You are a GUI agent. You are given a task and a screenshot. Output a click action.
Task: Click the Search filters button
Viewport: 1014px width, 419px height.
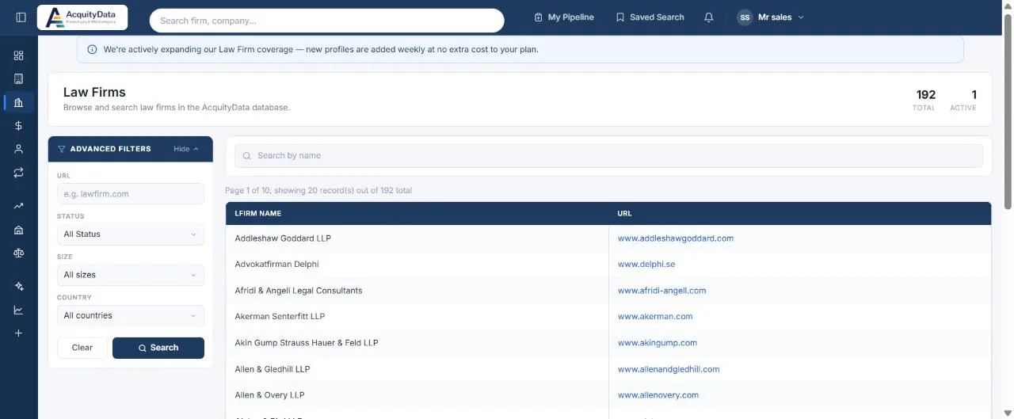[158, 348]
